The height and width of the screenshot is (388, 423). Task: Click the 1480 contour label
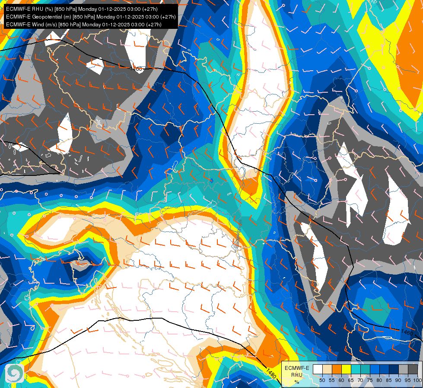pyautogui.click(x=270, y=373)
